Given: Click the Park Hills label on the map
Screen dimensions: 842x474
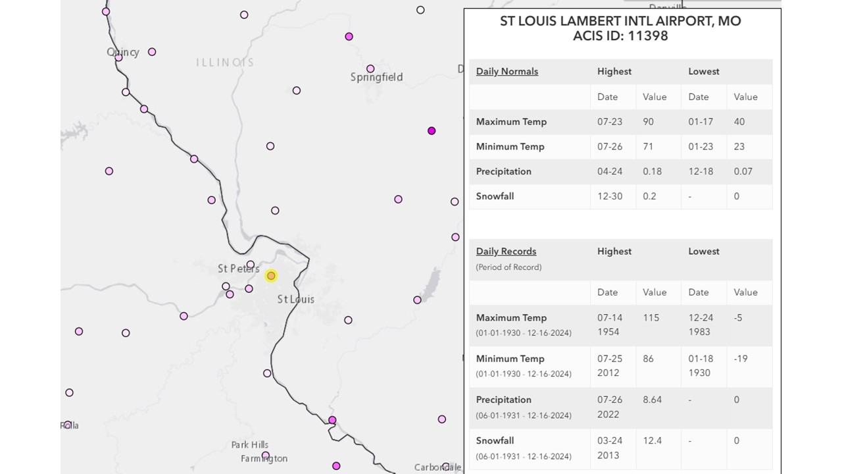Looking at the screenshot, I should pyautogui.click(x=249, y=445).
